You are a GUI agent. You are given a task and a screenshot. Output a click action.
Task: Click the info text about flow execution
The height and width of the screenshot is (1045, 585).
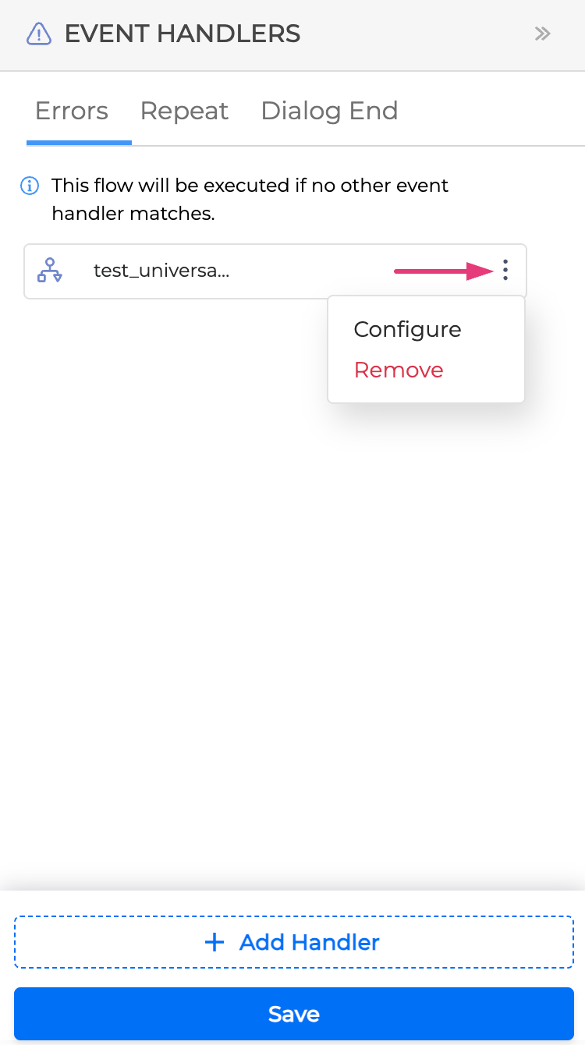[x=250, y=200]
